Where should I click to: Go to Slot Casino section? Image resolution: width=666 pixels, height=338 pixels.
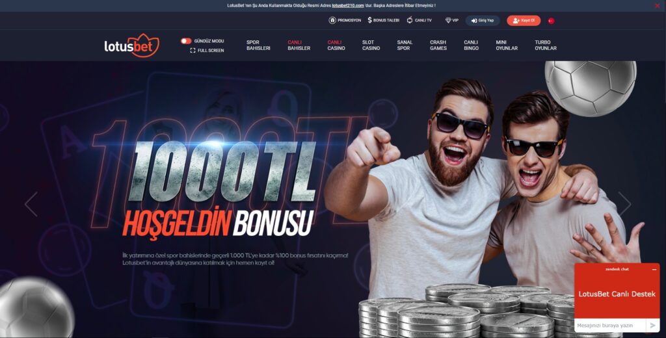[x=371, y=45]
